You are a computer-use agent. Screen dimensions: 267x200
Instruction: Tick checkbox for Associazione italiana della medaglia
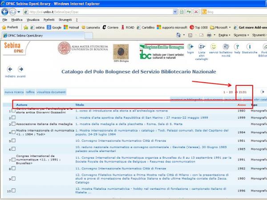tap(14, 124)
